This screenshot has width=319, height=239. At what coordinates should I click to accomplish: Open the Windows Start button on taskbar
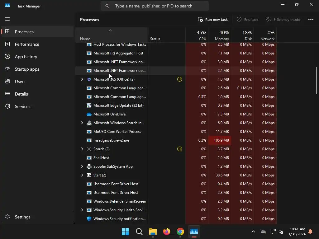(x=125, y=232)
